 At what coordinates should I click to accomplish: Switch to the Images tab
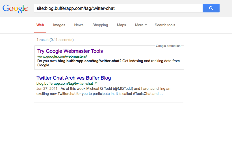coord(59,25)
